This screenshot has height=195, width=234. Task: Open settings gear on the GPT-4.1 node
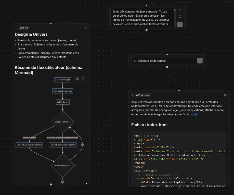[x=86, y=28]
